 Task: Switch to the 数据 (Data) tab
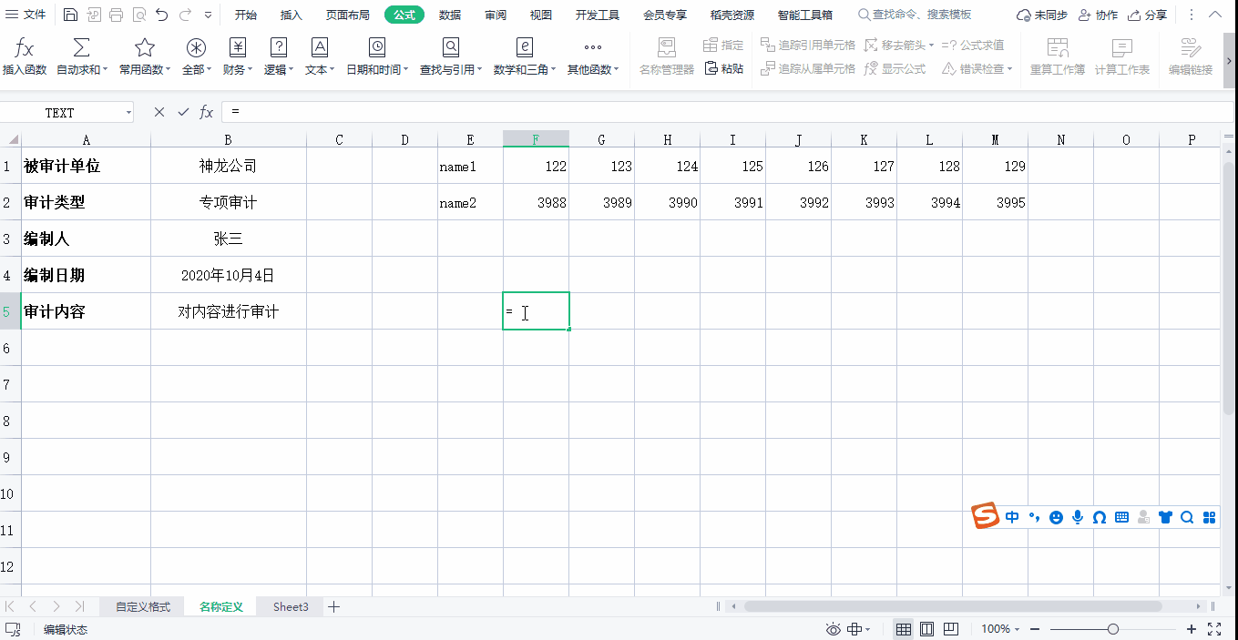click(x=450, y=15)
